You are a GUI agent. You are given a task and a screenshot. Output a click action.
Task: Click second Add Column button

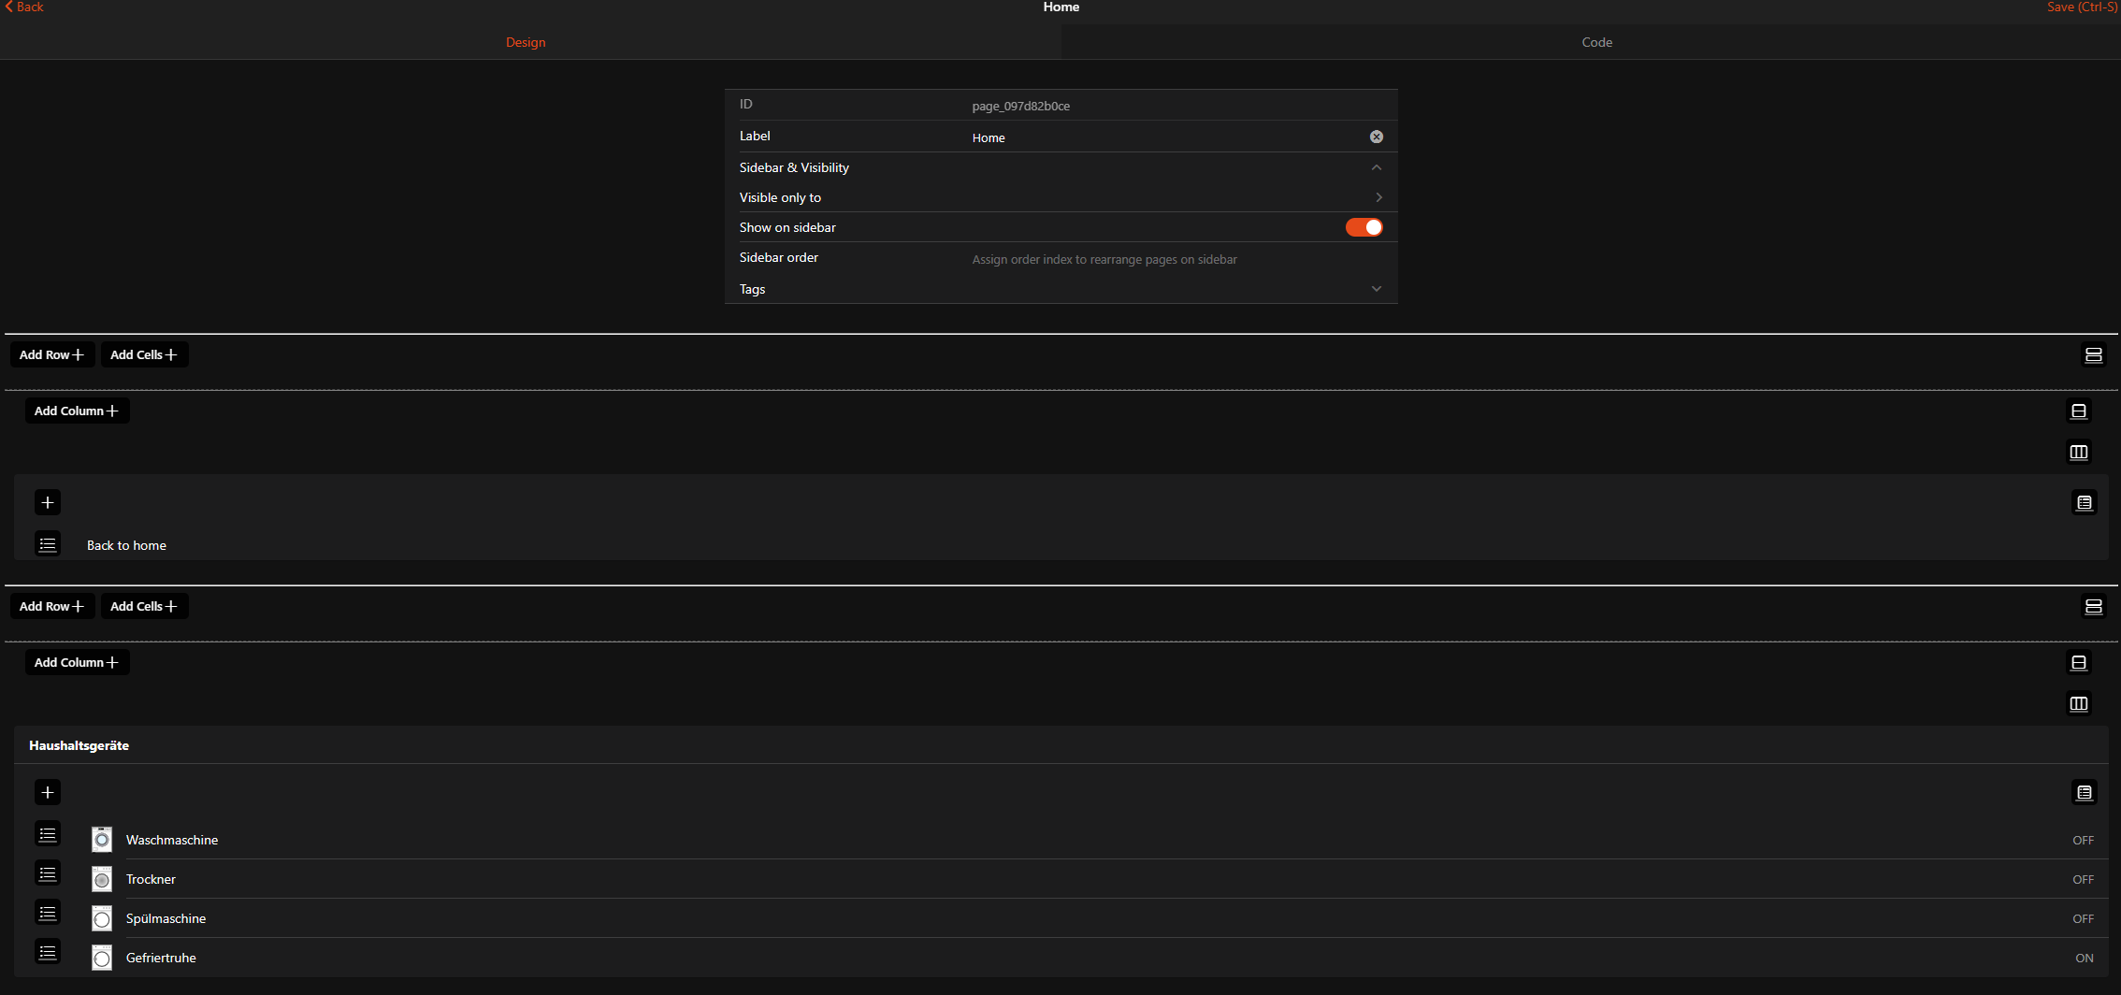click(77, 663)
